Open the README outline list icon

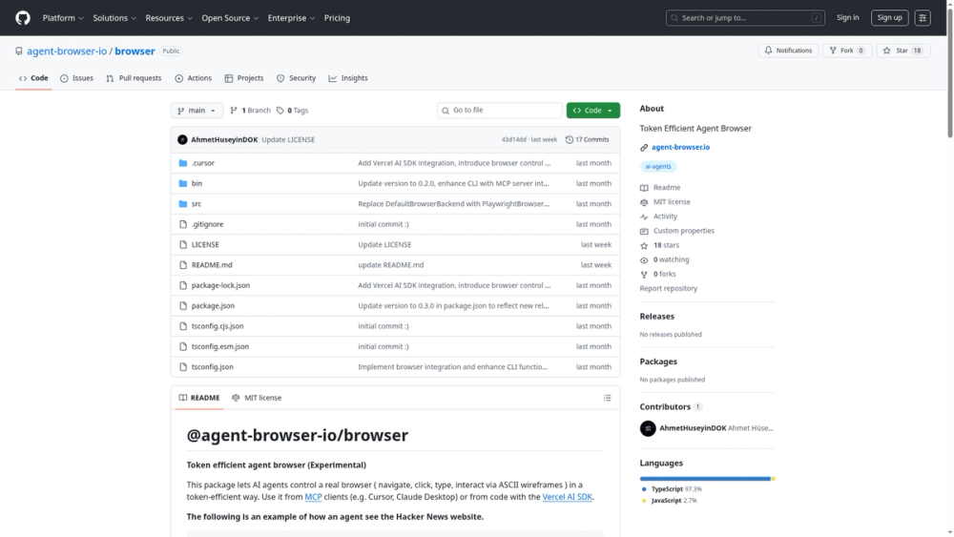[607, 398]
